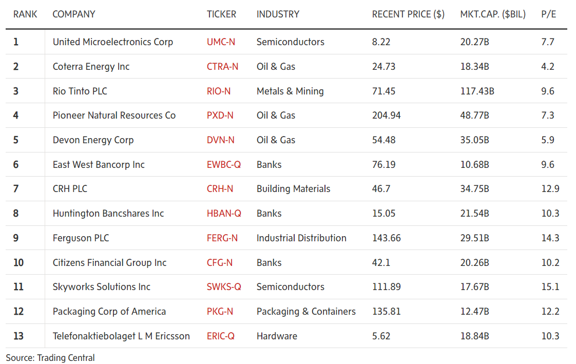Open the DVN-N ticker link

(220, 140)
